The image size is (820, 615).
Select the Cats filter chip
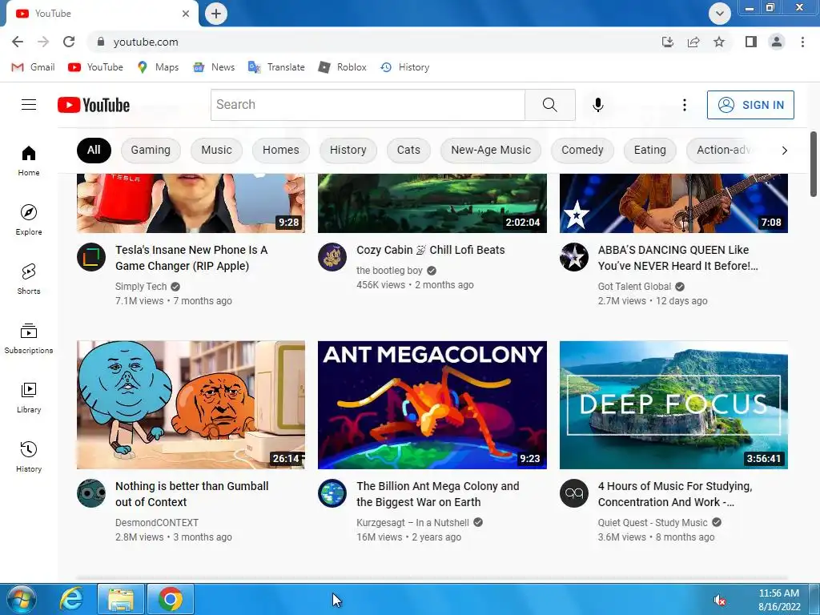pyautogui.click(x=408, y=150)
